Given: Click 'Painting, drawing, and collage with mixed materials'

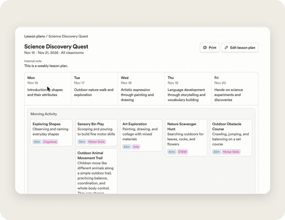Looking at the screenshot, I should click(x=140, y=134).
